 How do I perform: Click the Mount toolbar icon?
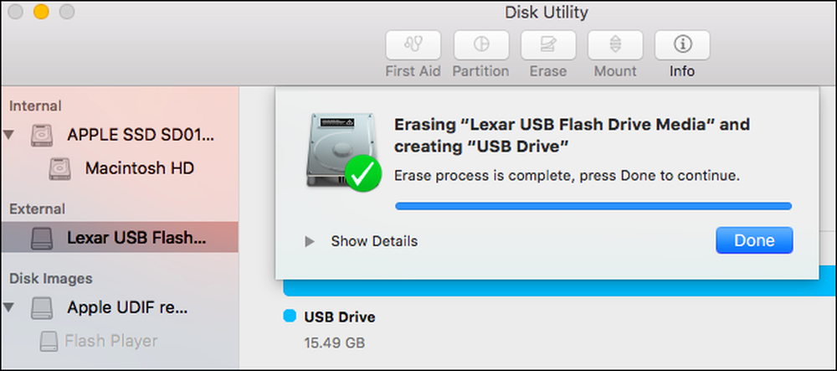click(615, 45)
